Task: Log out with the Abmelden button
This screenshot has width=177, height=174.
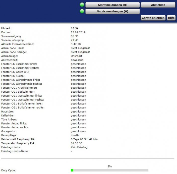Action: pos(158,5)
